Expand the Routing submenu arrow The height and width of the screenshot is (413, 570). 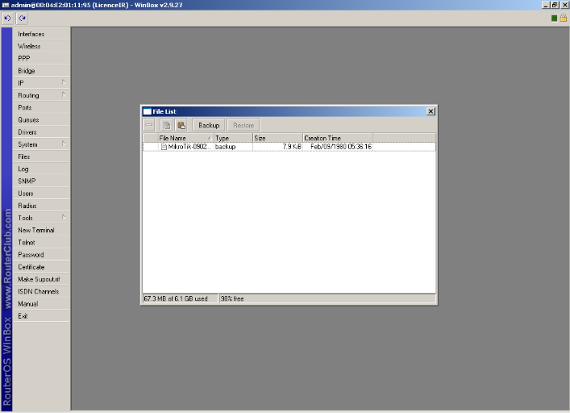click(x=64, y=95)
